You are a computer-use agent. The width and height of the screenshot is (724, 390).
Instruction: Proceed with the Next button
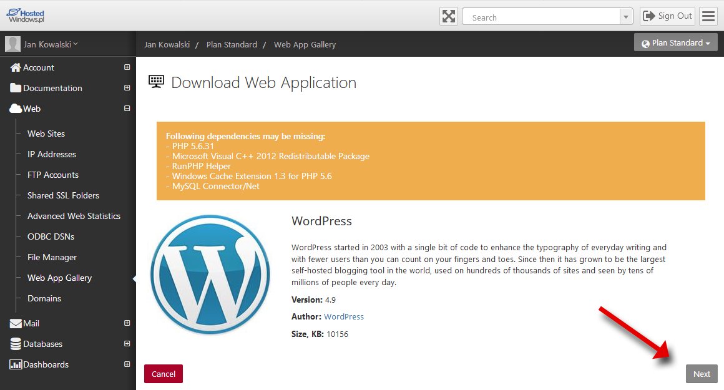[x=702, y=374]
